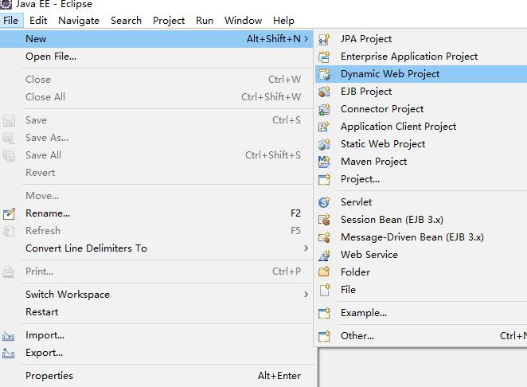Select Rename... menu entry

click(156, 213)
